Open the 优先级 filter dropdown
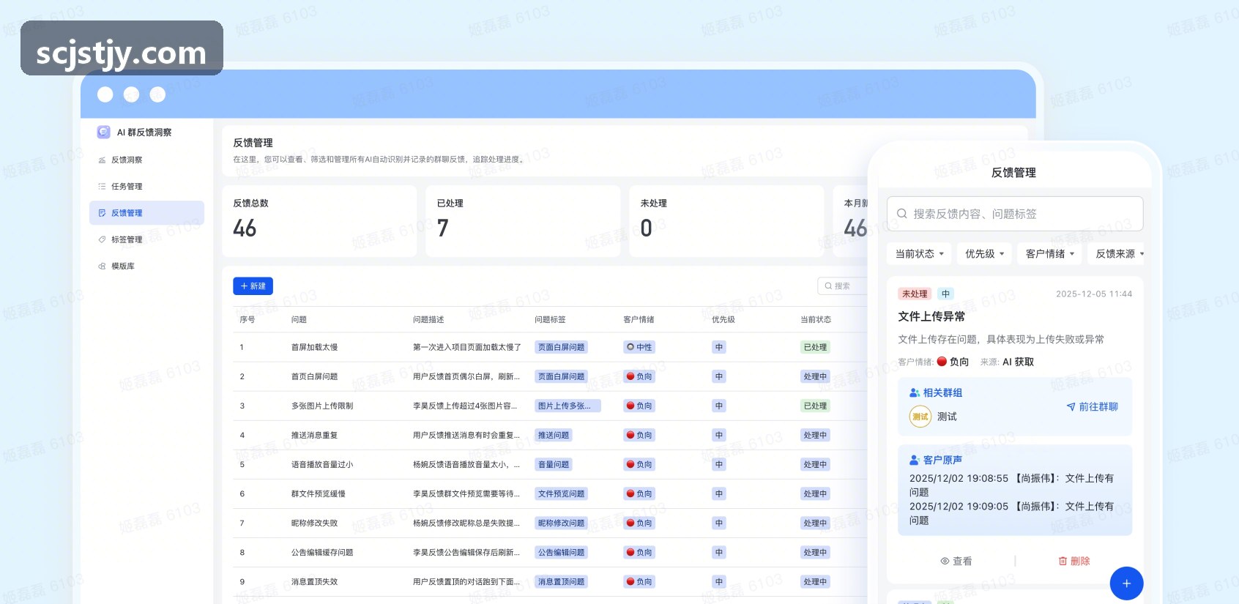Screen dimensions: 1239x604 984,254
